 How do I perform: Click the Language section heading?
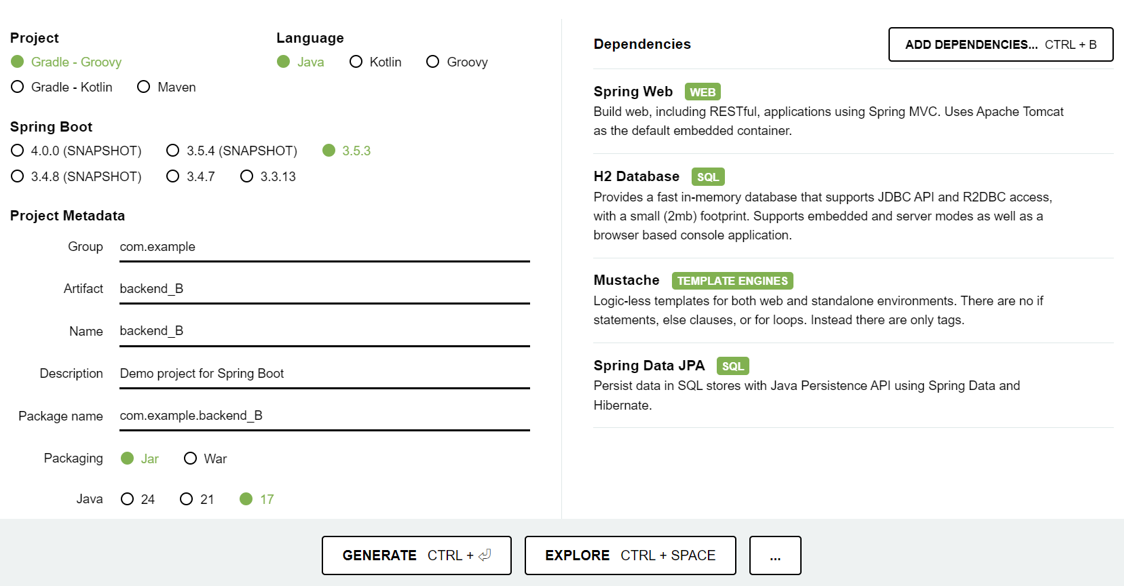[310, 38]
